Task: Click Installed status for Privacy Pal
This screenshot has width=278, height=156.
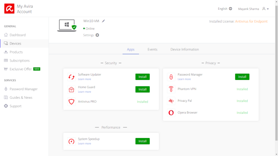Action: pos(242,101)
